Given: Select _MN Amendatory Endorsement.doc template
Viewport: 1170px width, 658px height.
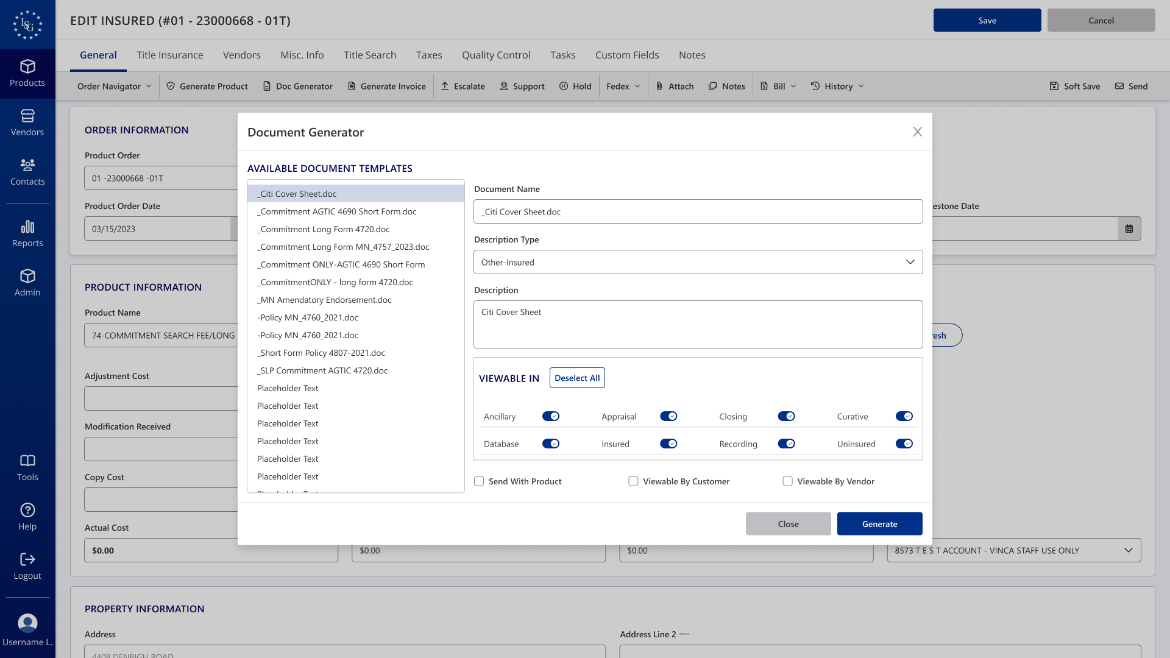Looking at the screenshot, I should [x=324, y=300].
